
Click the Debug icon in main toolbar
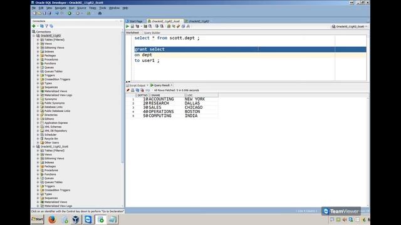[x=78, y=13]
